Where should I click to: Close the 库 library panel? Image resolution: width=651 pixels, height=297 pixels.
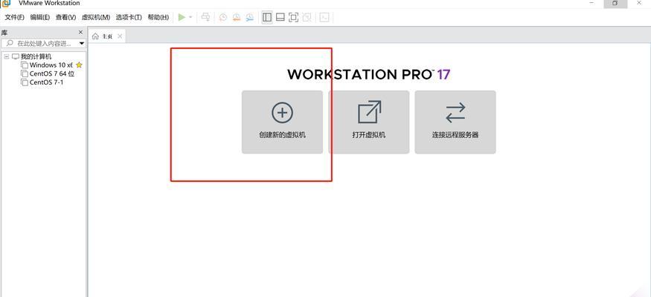80,33
